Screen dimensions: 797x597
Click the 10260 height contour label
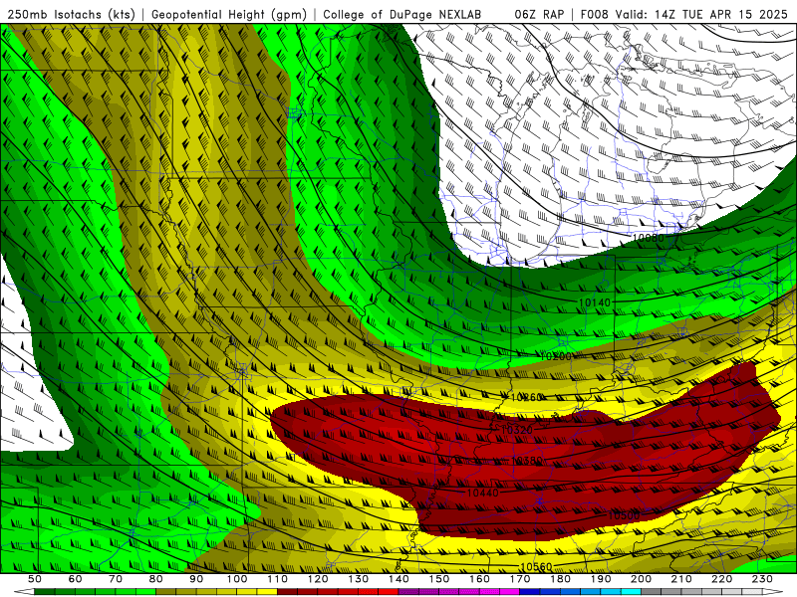pos(526,397)
